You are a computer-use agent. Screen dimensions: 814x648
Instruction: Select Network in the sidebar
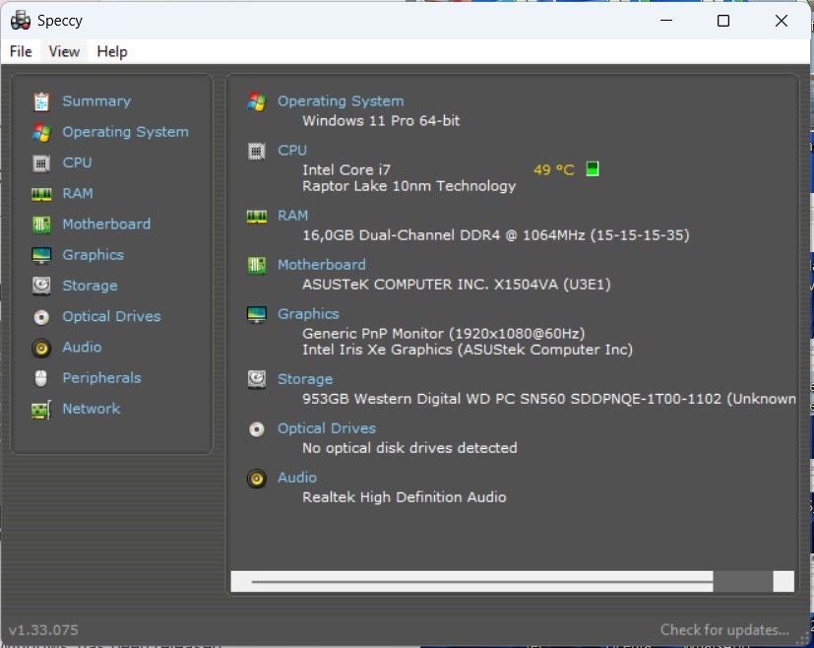point(92,409)
